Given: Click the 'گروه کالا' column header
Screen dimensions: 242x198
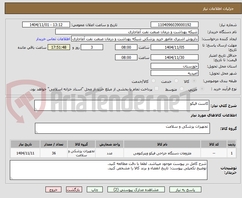Looking at the screenshot, I should click(x=81, y=144).
